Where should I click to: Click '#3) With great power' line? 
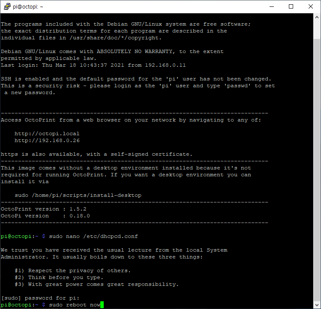(96, 284)
